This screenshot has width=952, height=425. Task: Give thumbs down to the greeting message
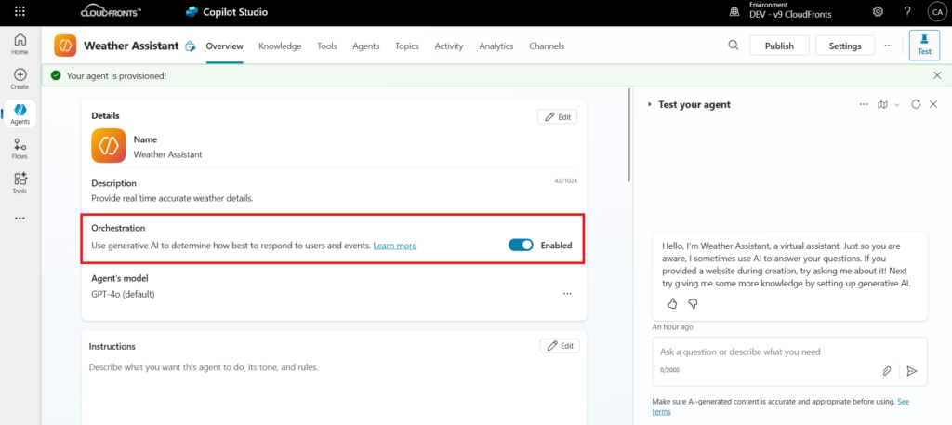pyautogui.click(x=693, y=303)
